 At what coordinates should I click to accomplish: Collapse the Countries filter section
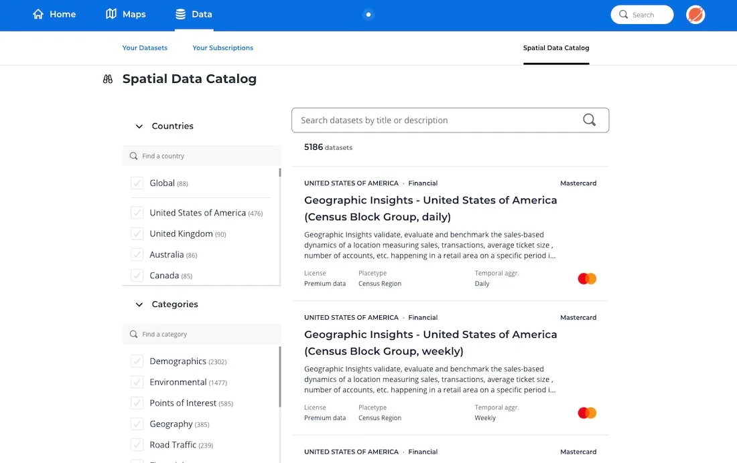[x=139, y=126]
